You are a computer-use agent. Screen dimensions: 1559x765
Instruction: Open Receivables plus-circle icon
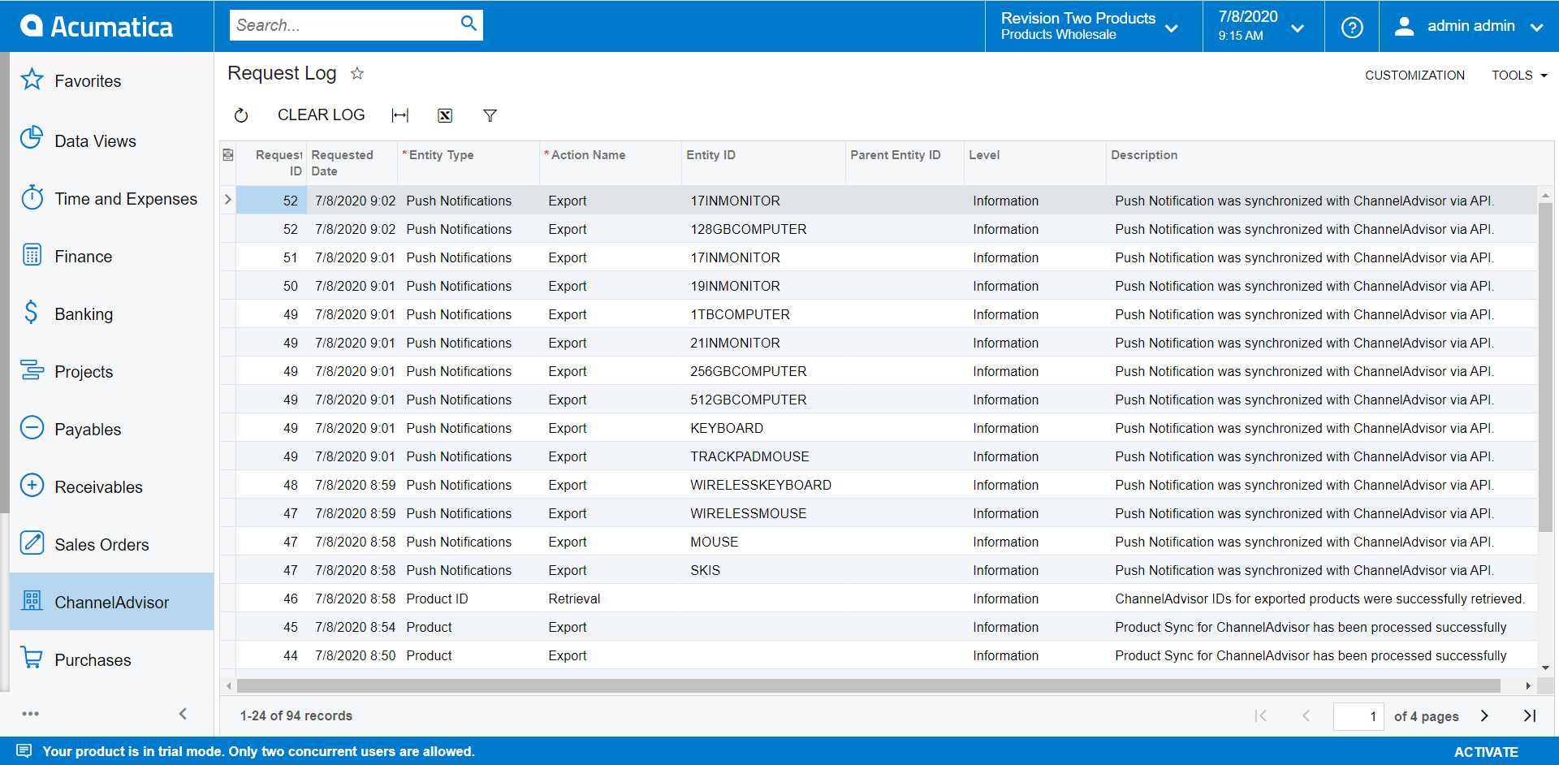[x=32, y=486]
